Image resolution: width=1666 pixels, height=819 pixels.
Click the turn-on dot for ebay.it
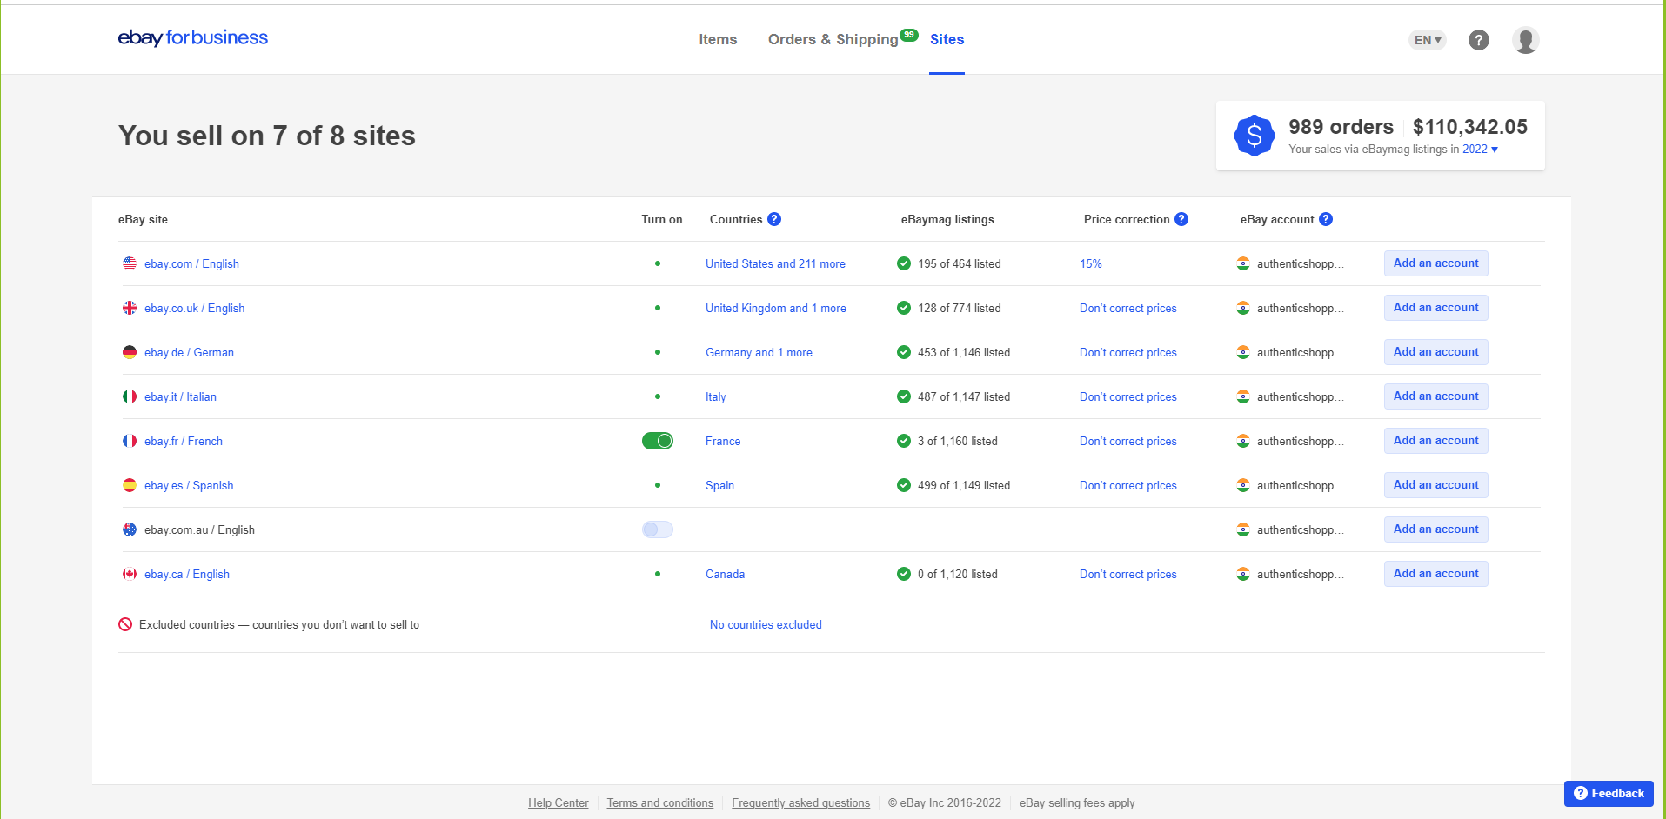pyautogui.click(x=658, y=396)
